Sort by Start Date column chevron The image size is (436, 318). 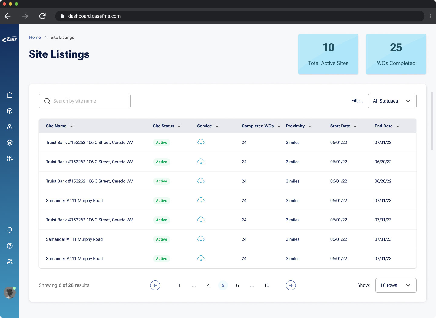[x=355, y=126]
